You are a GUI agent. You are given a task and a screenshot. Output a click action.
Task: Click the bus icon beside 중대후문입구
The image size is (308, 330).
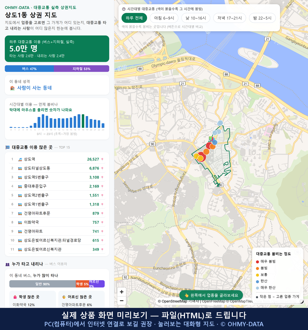(x=20, y=186)
